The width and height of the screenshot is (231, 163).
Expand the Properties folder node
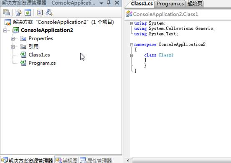click(13, 38)
